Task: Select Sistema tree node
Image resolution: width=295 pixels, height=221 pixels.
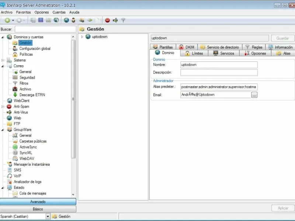Action: point(20,60)
